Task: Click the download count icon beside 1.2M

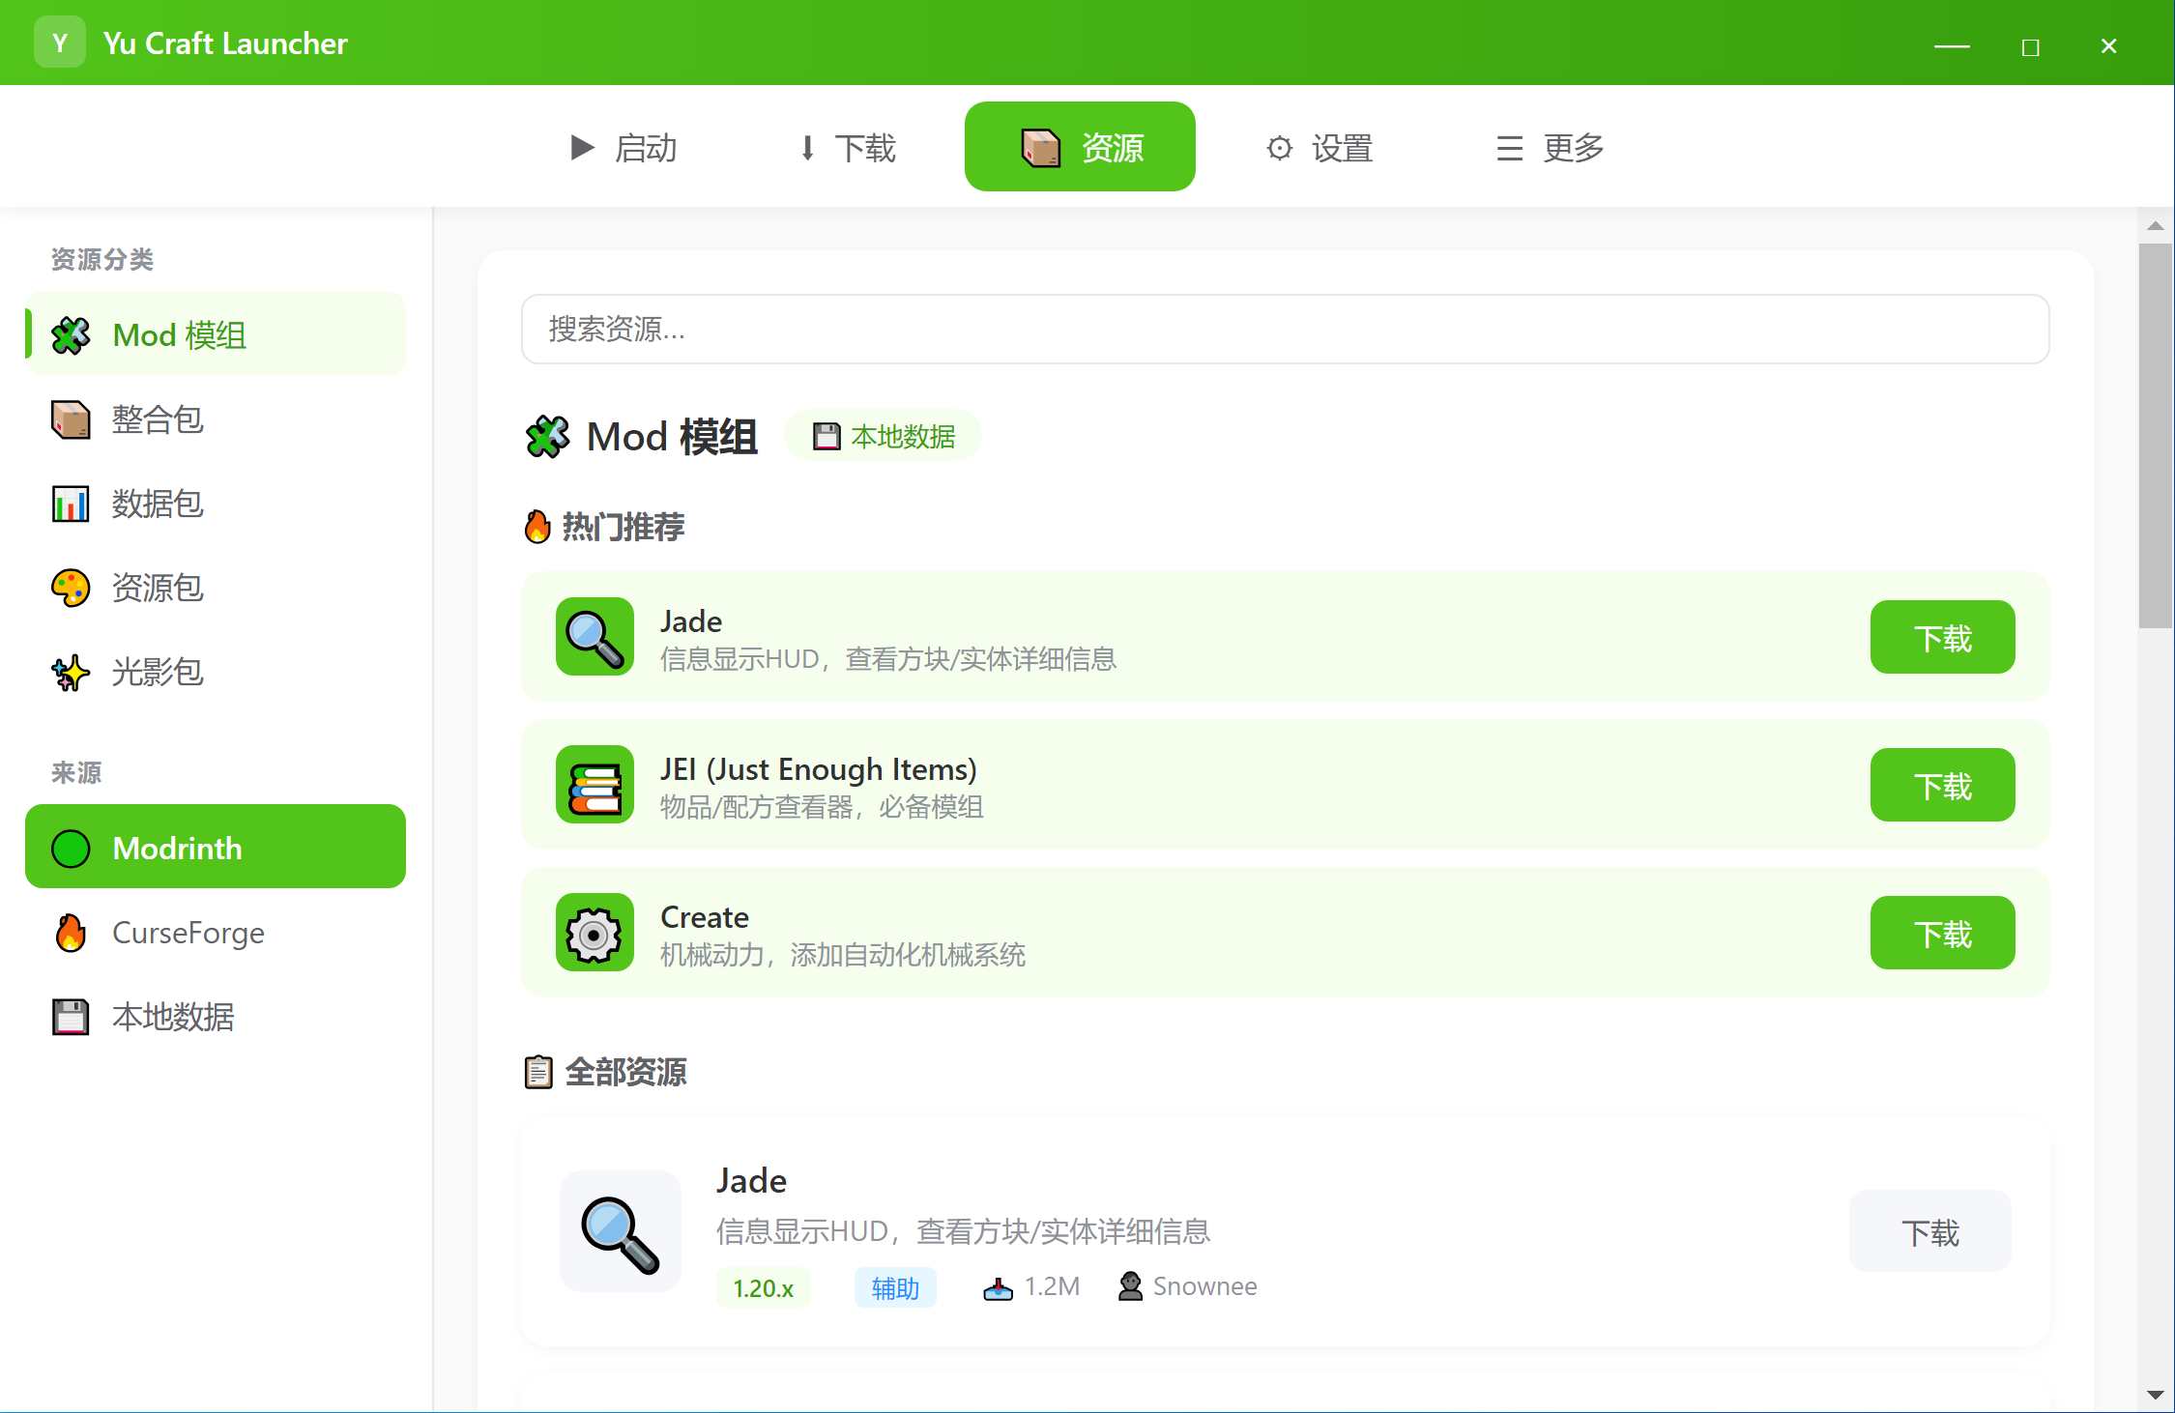Action: 998,1287
